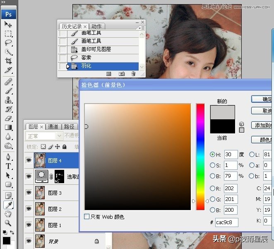The image size is (274, 249).
Task: Create new snapshot camera icon in History
Action: 121,74
